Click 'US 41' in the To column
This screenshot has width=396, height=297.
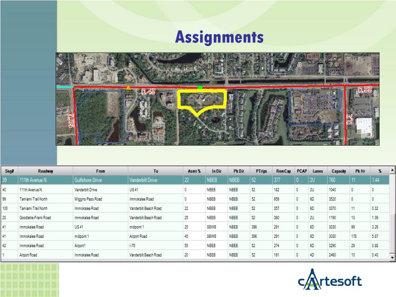pos(155,189)
